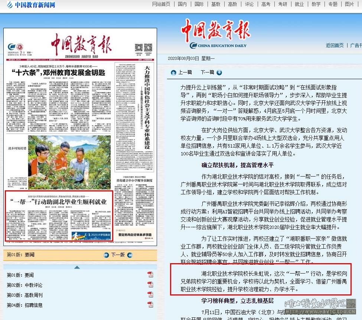
Task: Select 高考 from the top navigation
Action: [x=266, y=4]
